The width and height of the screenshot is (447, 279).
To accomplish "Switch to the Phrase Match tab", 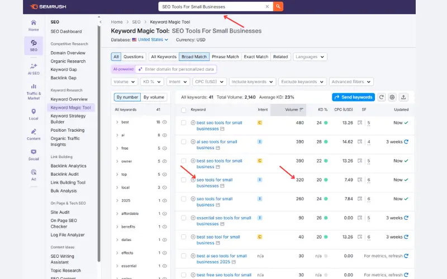I will (225, 56).
